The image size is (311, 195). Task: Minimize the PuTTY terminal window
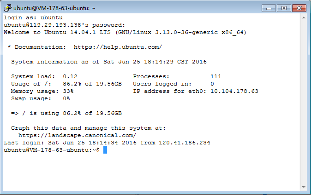click(x=269, y=8)
